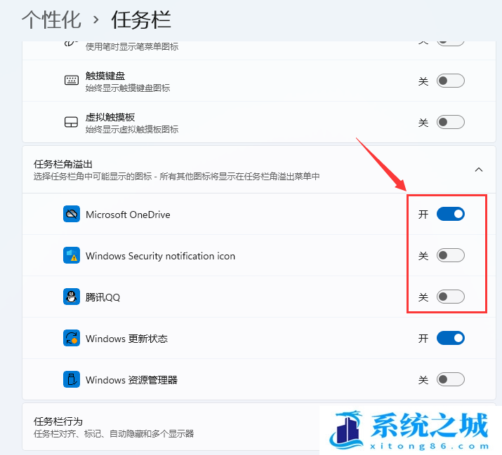Disable the Windows 更新状态 toggle
The width and height of the screenshot is (502, 455).
coord(451,338)
